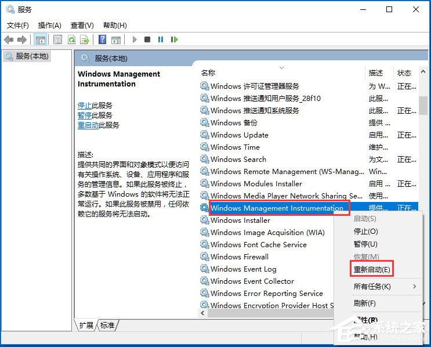Click the 暂停 service link
431x347 pixels.
(84, 115)
